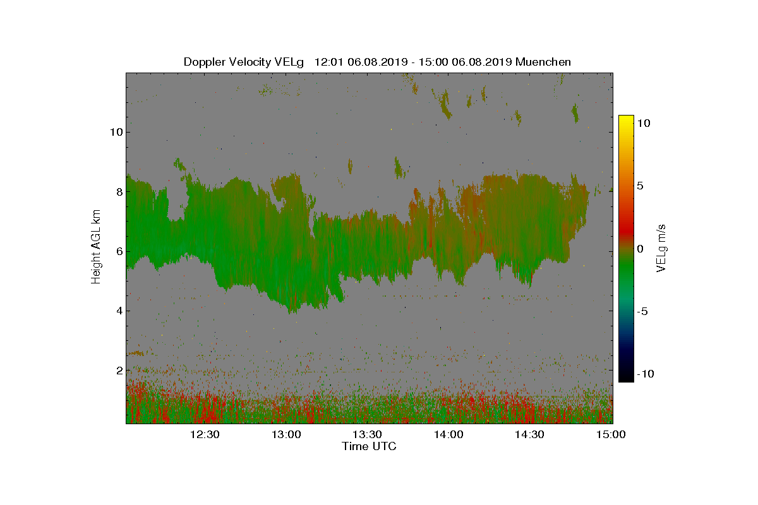Image resolution: width=758 pixels, height=505 pixels.
Task: Click the 'Height AGL km' axis label
Action: coord(96,246)
